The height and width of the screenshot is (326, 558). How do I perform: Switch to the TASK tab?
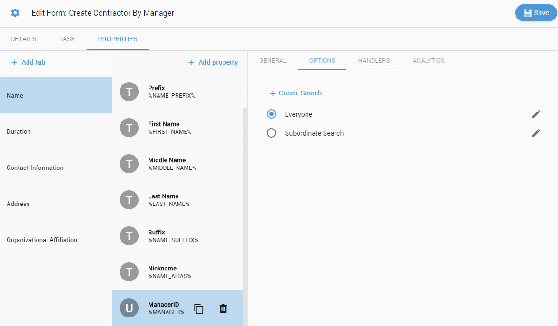coord(66,38)
